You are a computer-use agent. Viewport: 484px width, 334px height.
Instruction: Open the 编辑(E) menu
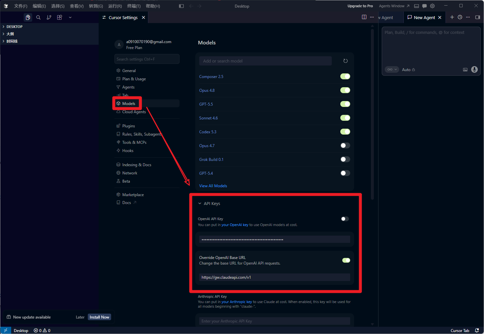tap(39, 6)
